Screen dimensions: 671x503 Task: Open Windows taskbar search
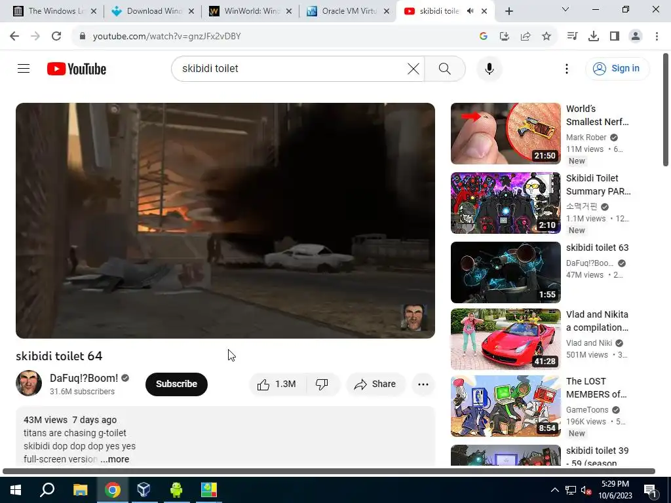(x=47, y=490)
